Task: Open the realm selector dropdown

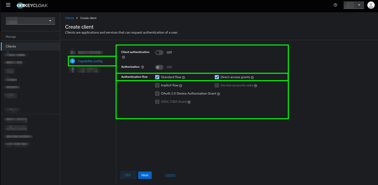Action: [x=30, y=20]
